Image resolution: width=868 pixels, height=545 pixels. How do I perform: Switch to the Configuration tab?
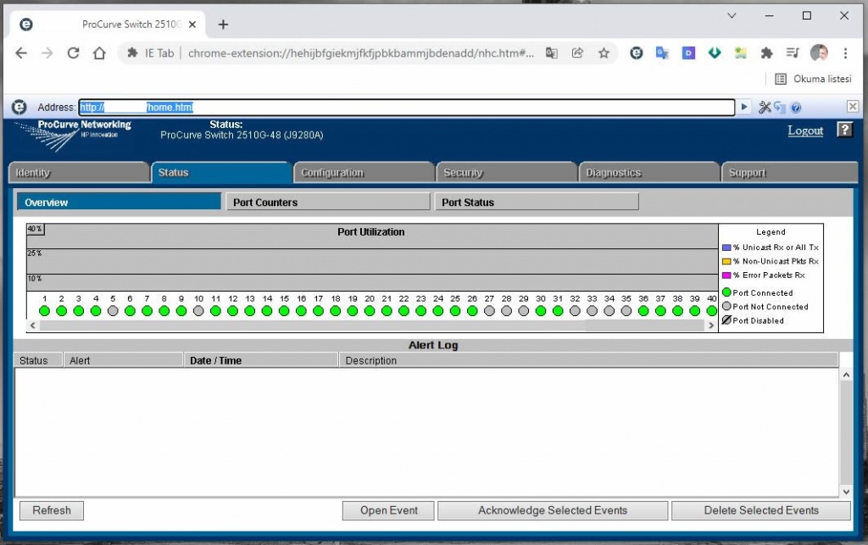click(x=332, y=173)
